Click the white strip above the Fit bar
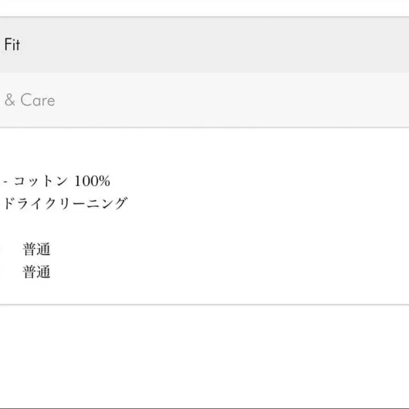This screenshot has height=409, width=409. [205, 8]
